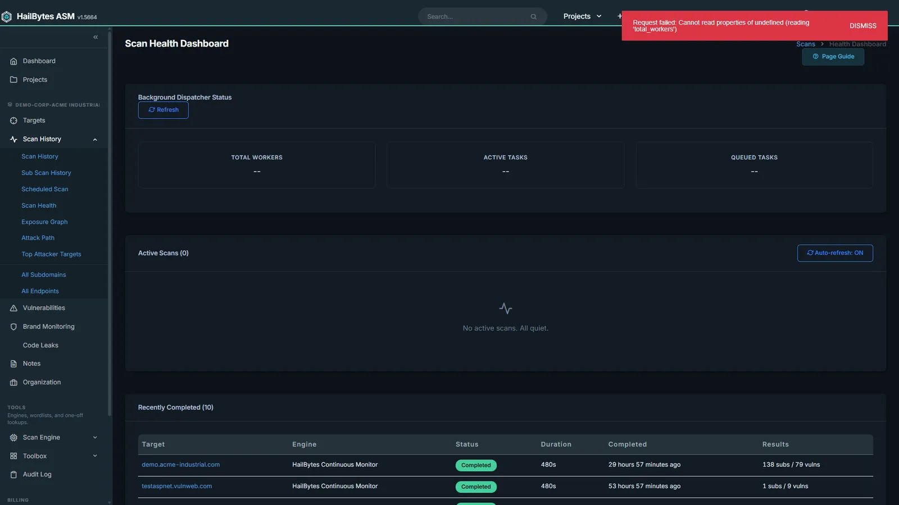Image resolution: width=899 pixels, height=505 pixels.
Task: Click the Results column header
Action: pos(775,444)
